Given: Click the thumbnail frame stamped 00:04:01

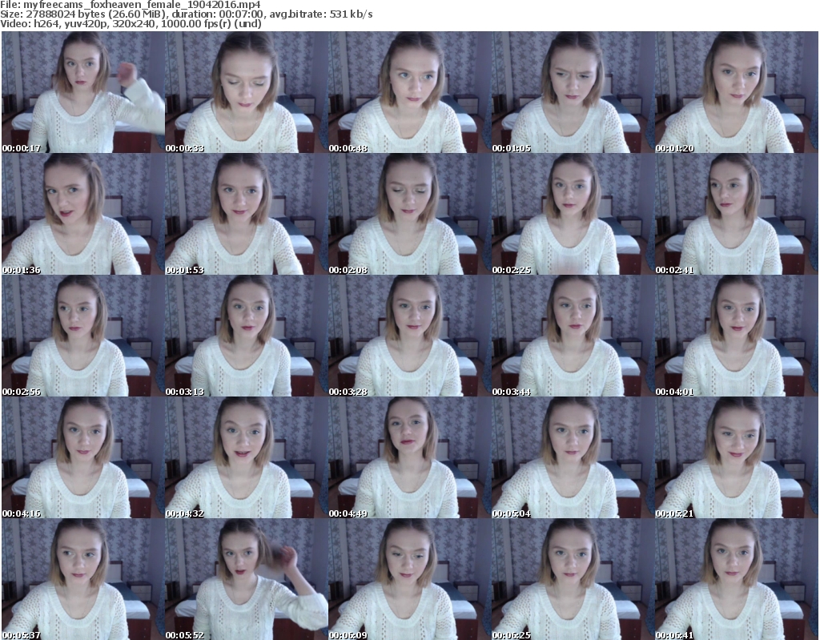Looking at the screenshot, I should coord(737,336).
